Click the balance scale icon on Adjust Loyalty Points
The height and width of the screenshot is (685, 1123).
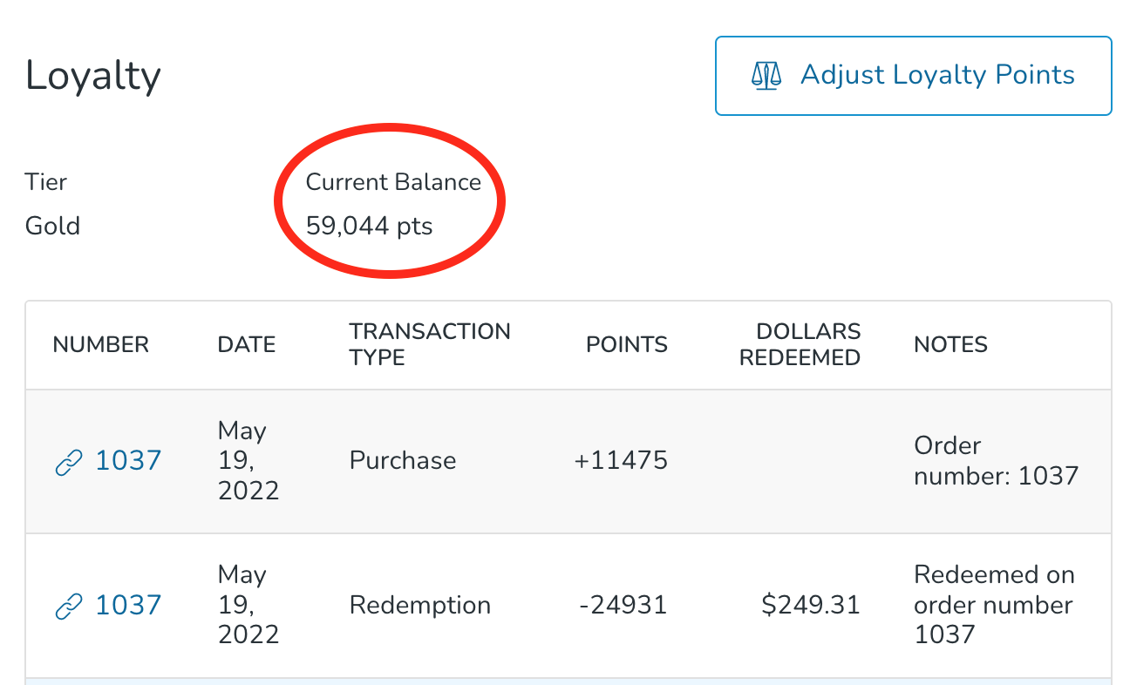click(765, 75)
